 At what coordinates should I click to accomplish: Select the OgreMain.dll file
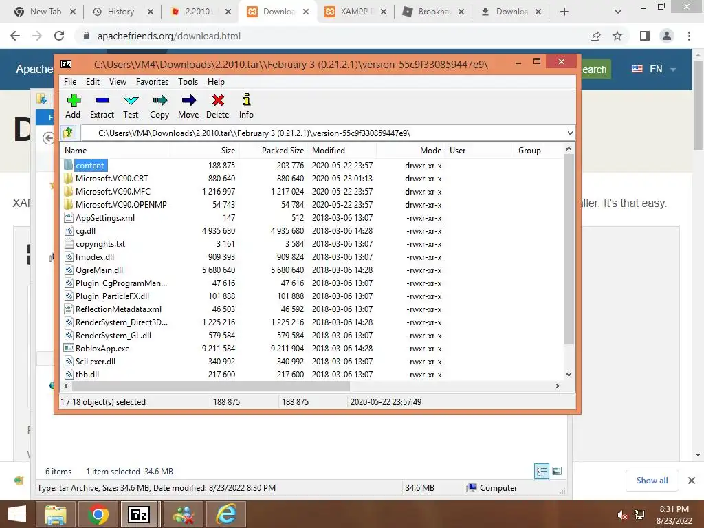click(x=99, y=269)
